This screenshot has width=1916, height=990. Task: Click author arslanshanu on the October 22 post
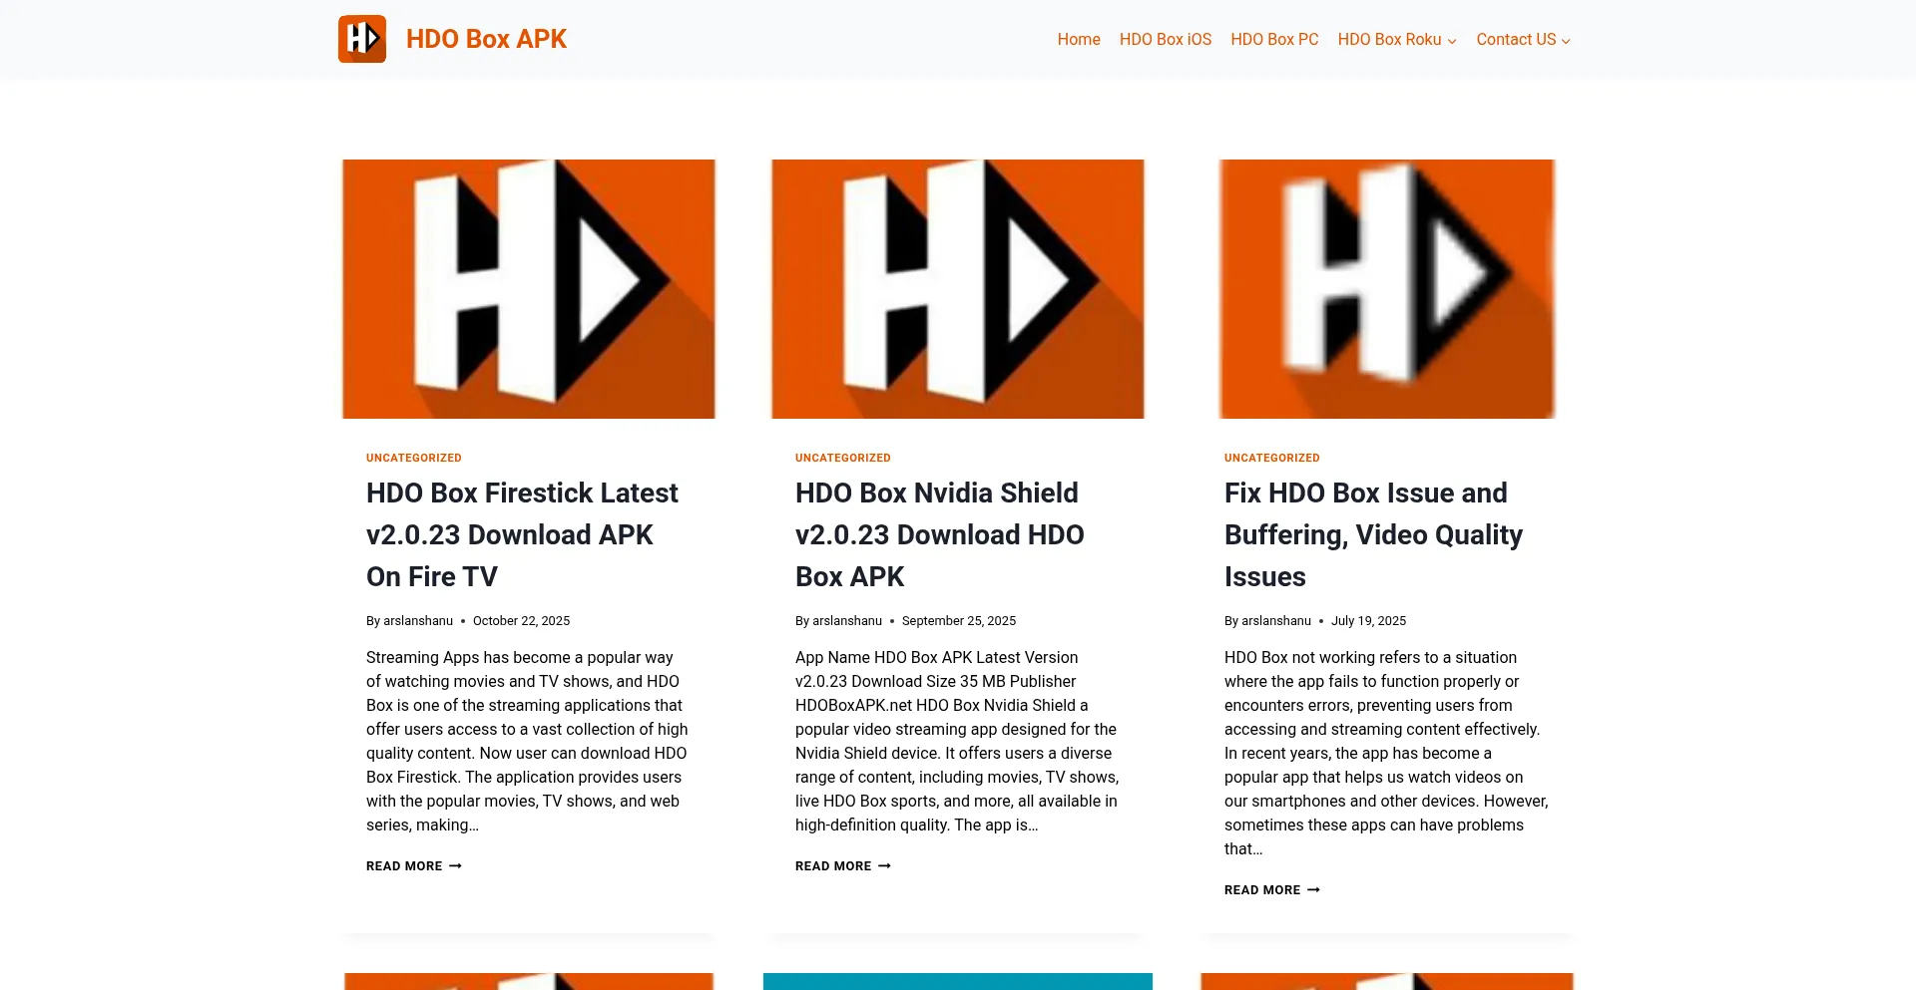(x=418, y=621)
